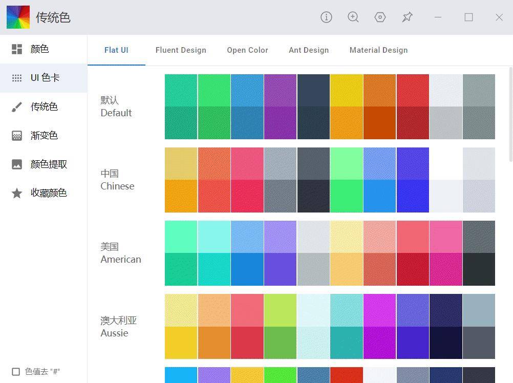Image resolution: width=513 pixels, height=383 pixels.
Task: Open the hexagon settings icon
Action: tap(380, 17)
